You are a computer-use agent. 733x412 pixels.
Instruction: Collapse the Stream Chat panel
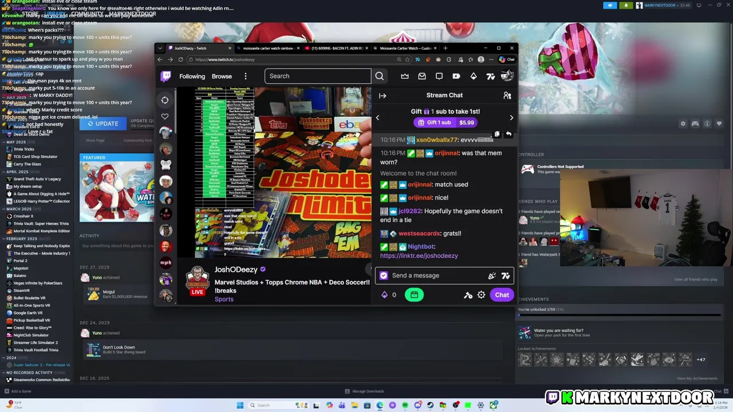383,96
